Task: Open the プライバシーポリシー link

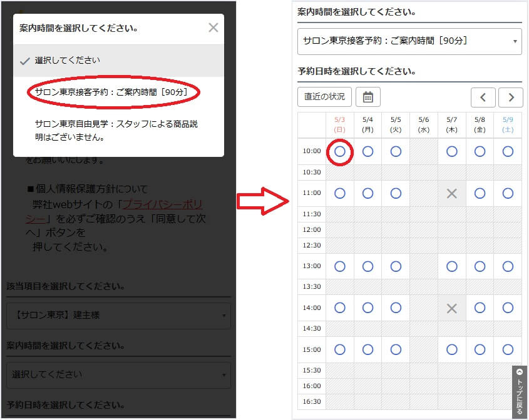Action: click(x=162, y=204)
